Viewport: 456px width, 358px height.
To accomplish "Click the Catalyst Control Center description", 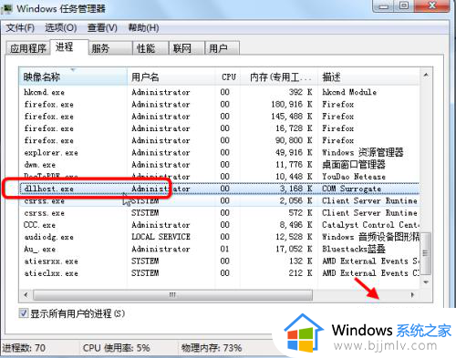I will click(370, 225).
